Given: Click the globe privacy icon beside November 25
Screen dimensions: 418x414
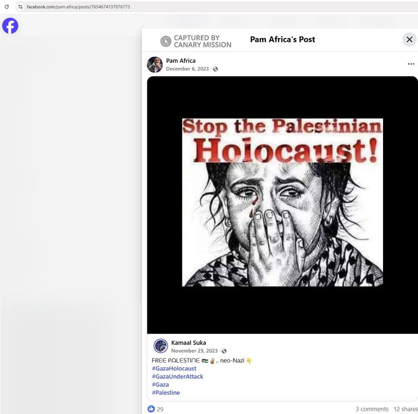Looking at the screenshot, I should (224, 351).
